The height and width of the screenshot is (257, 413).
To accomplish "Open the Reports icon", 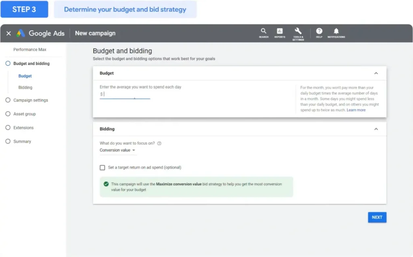I will click(x=280, y=31).
